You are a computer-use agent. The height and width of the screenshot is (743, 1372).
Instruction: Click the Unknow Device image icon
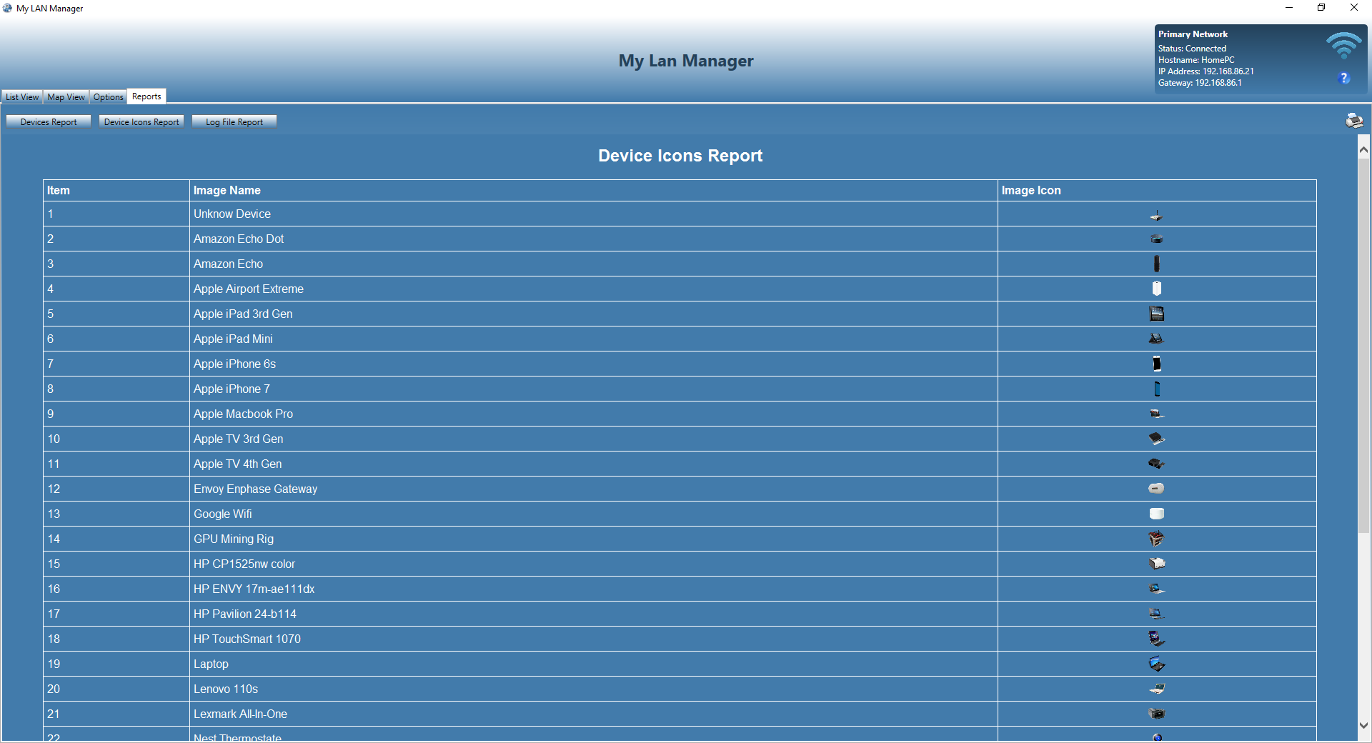(x=1156, y=215)
